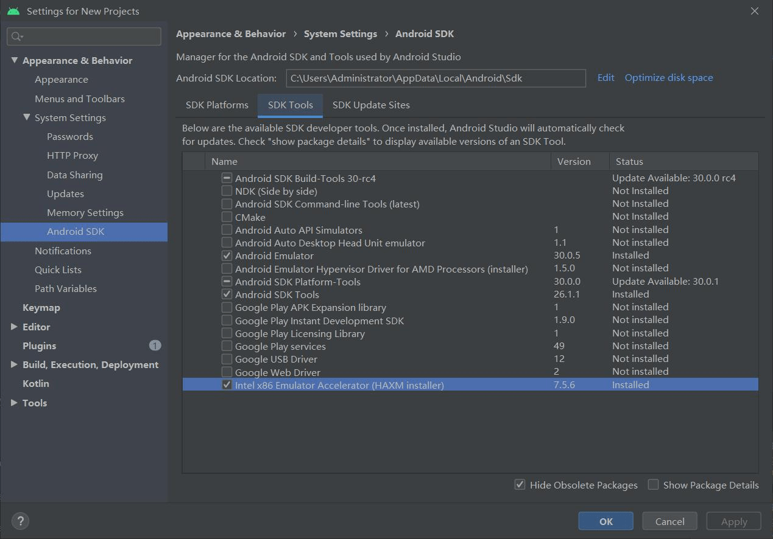Viewport: 773px width, 539px height.
Task: Click the Plugins update badge
Action: coord(155,346)
